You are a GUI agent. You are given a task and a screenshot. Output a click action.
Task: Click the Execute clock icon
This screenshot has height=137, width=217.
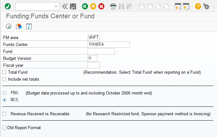pyautogui.click(x=9, y=26)
